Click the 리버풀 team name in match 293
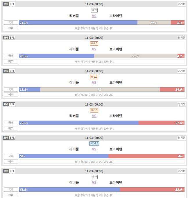Screen dimensions: 188x198 [74, 116]
